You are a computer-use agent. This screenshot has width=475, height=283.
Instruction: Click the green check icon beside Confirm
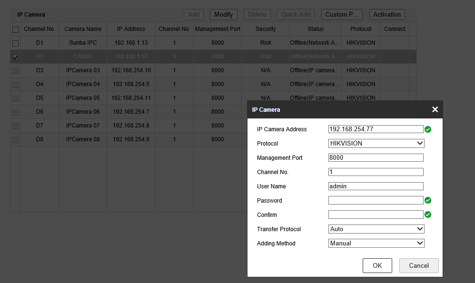coord(427,215)
